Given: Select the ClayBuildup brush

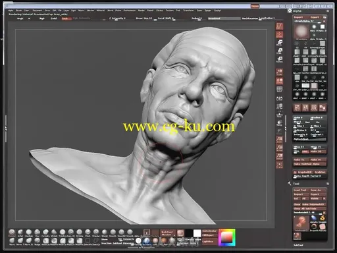Looking at the screenshot, I should click(29, 233).
